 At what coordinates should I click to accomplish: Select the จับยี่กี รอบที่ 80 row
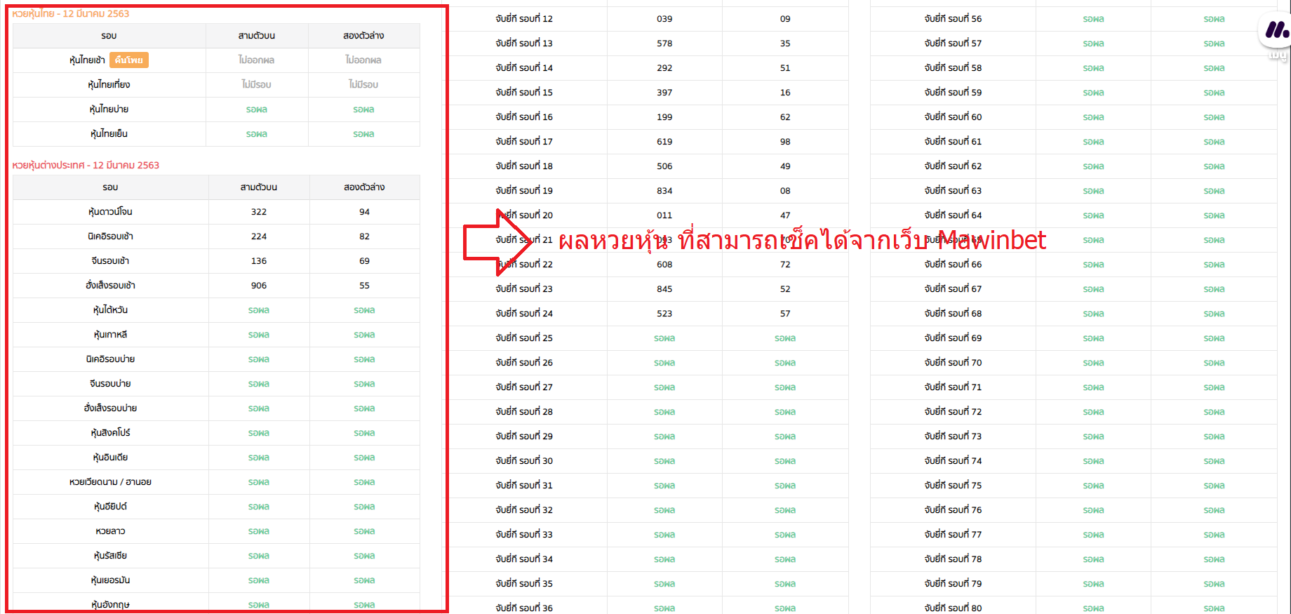coord(952,608)
